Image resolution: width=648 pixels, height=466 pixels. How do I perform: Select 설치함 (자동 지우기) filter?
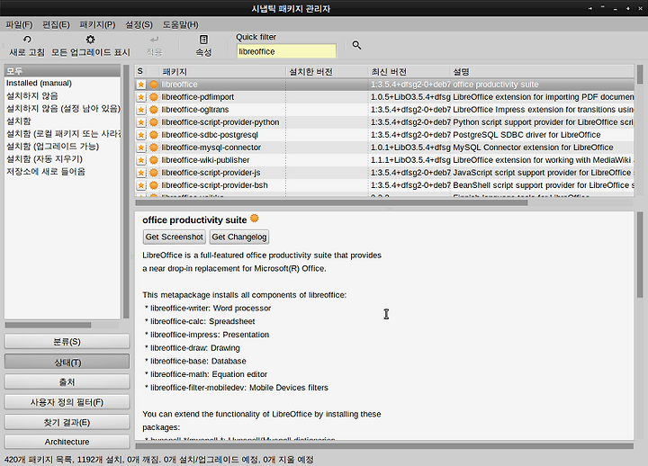(62, 159)
